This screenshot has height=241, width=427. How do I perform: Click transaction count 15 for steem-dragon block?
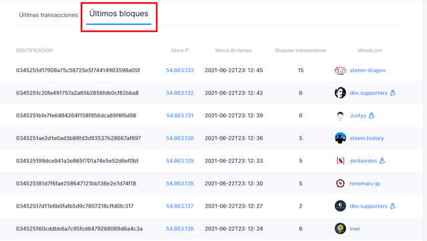(x=301, y=70)
